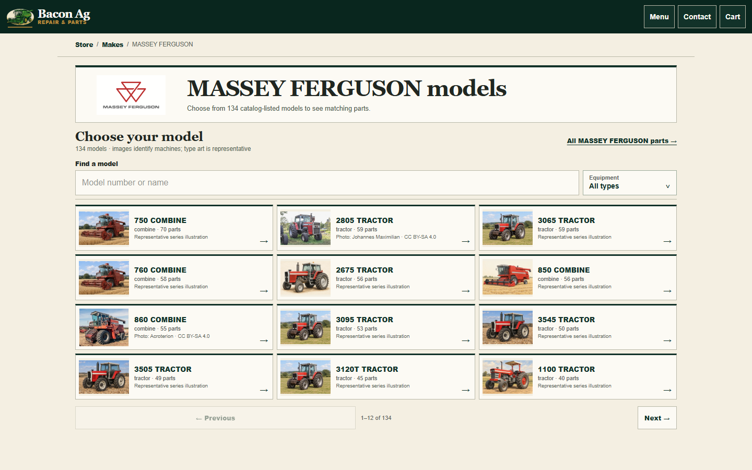This screenshot has height=470, width=752.
Task: Select the 3095 TRACTOR model title
Action: click(365, 320)
